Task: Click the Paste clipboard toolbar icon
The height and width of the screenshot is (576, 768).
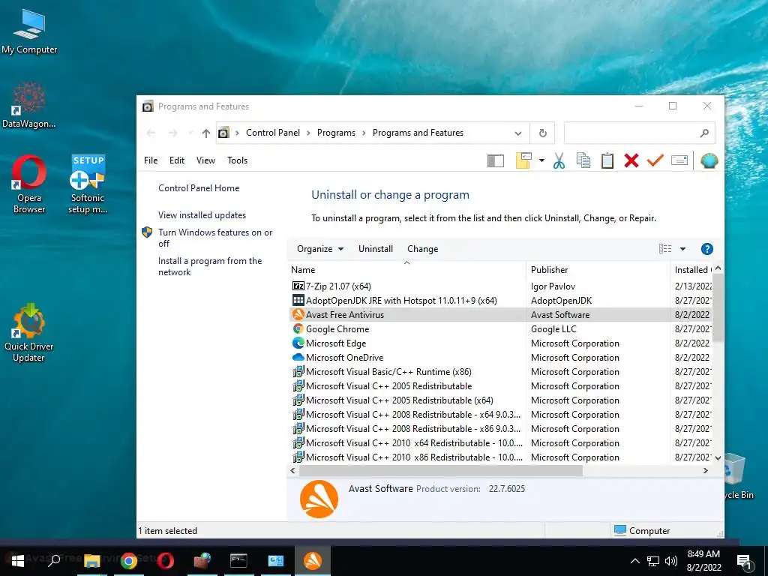Action: click(607, 160)
